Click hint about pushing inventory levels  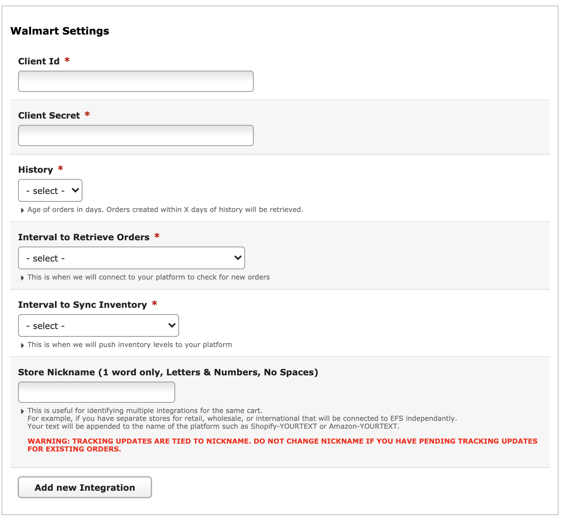[130, 345]
